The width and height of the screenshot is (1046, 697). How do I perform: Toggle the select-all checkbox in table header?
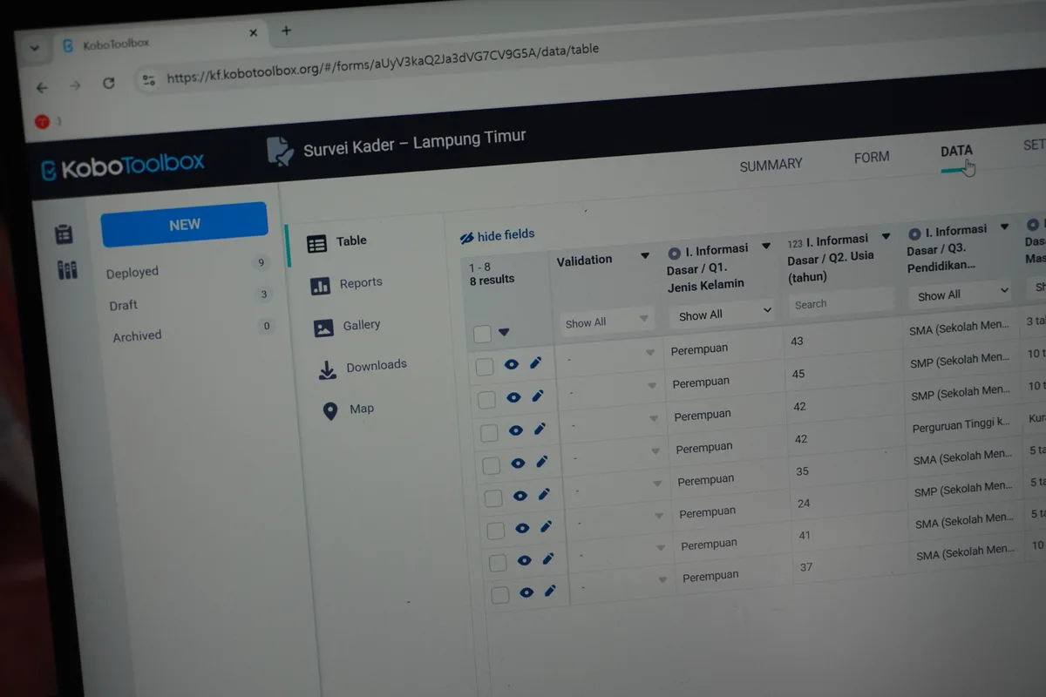[x=482, y=334]
